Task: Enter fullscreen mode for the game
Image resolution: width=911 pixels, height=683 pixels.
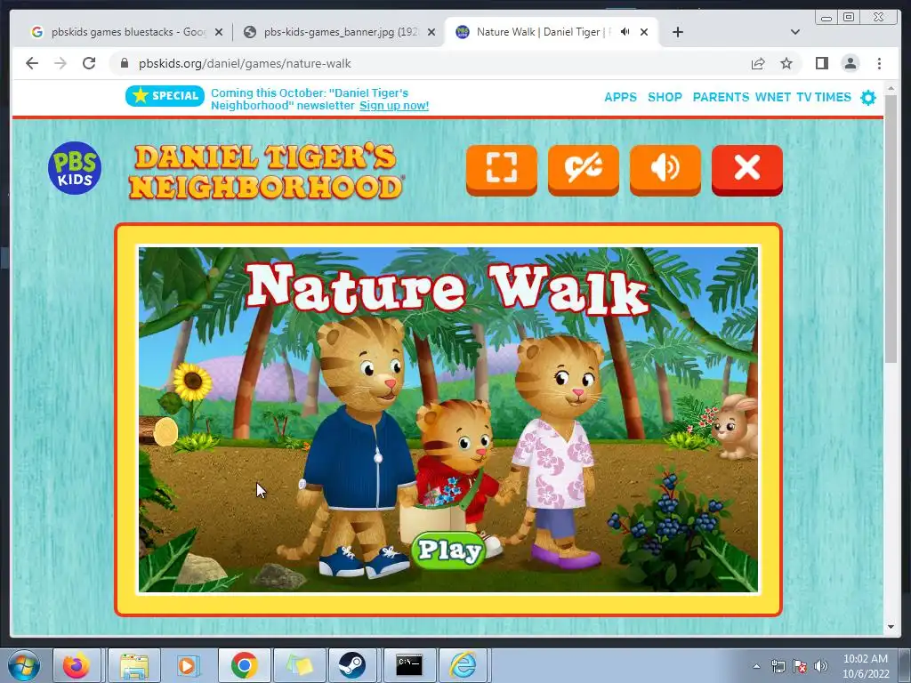Action: (502, 170)
